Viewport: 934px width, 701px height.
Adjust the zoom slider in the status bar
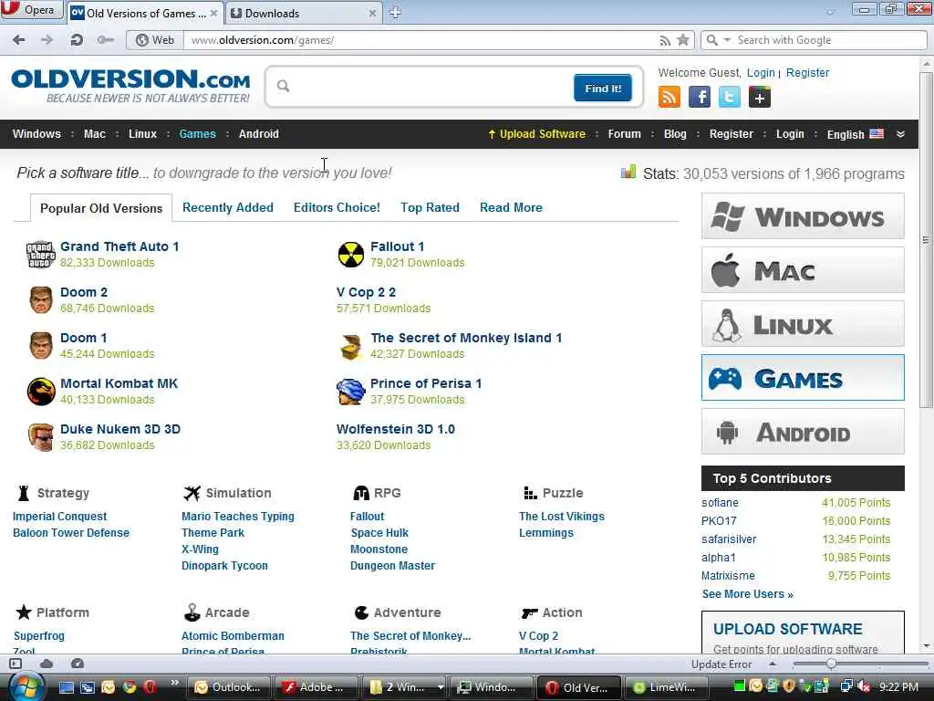coord(830,664)
